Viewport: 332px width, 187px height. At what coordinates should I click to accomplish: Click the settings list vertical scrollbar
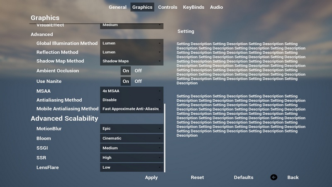click(x=165, y=137)
